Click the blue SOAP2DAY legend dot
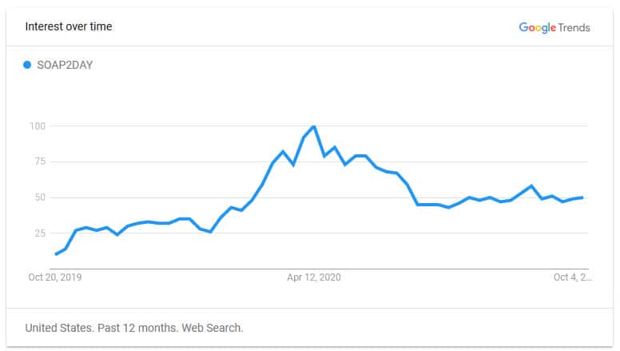The image size is (620, 351). 27,65
